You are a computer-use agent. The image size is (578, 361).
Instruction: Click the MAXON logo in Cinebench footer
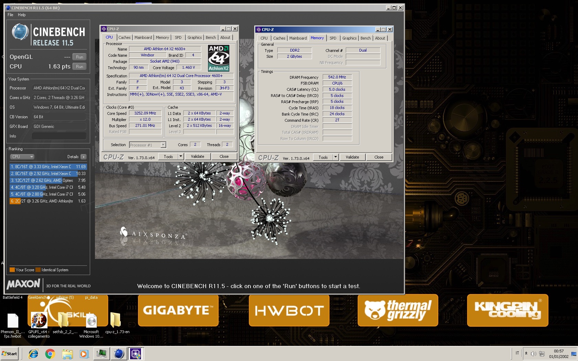(x=23, y=284)
